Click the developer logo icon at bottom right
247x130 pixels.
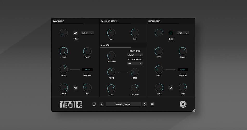(183, 104)
